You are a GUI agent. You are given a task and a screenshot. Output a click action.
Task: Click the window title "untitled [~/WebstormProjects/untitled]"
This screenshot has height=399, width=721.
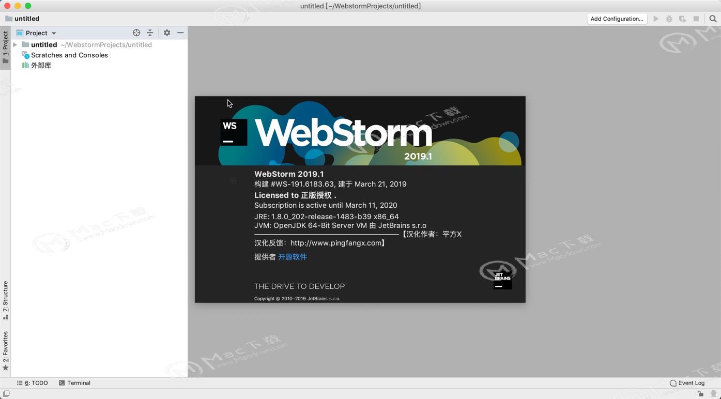tap(360, 6)
